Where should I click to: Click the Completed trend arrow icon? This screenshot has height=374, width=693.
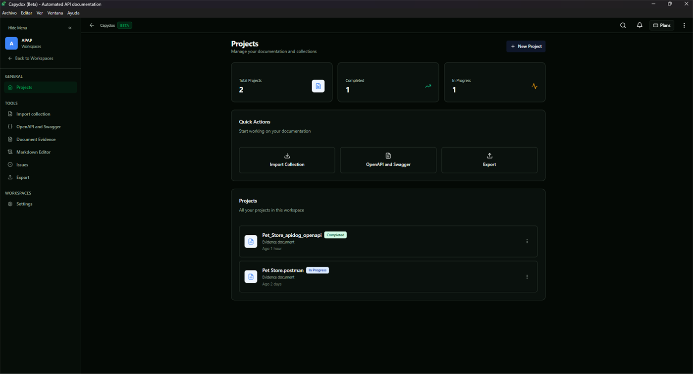(x=428, y=86)
